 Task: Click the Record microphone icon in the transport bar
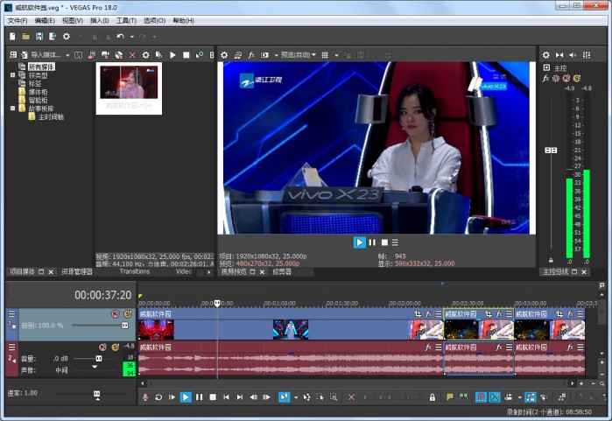(x=145, y=397)
